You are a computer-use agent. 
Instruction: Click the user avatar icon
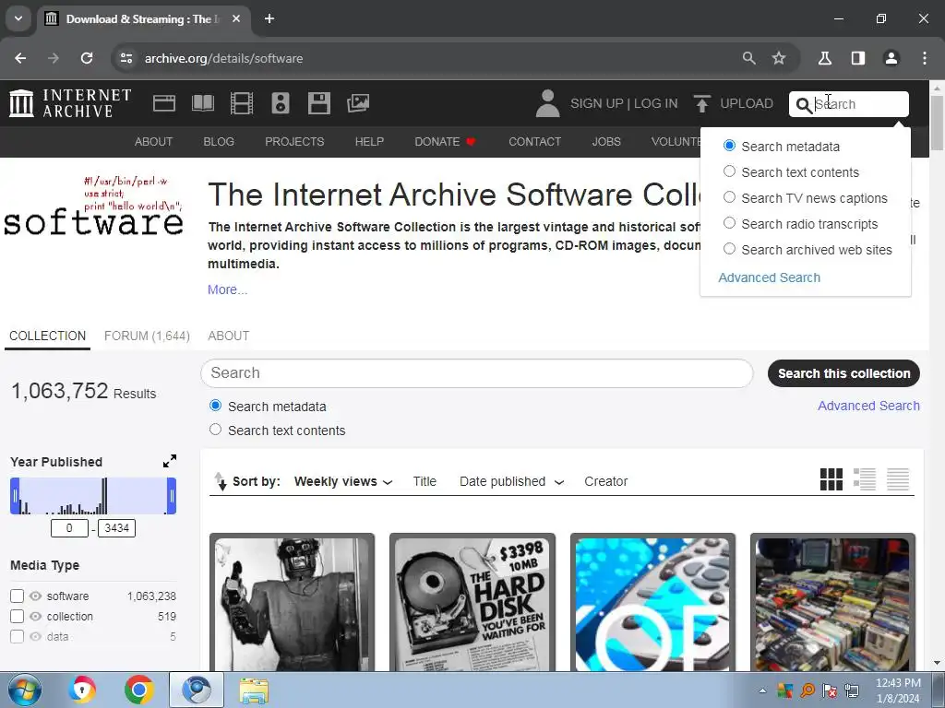547,103
